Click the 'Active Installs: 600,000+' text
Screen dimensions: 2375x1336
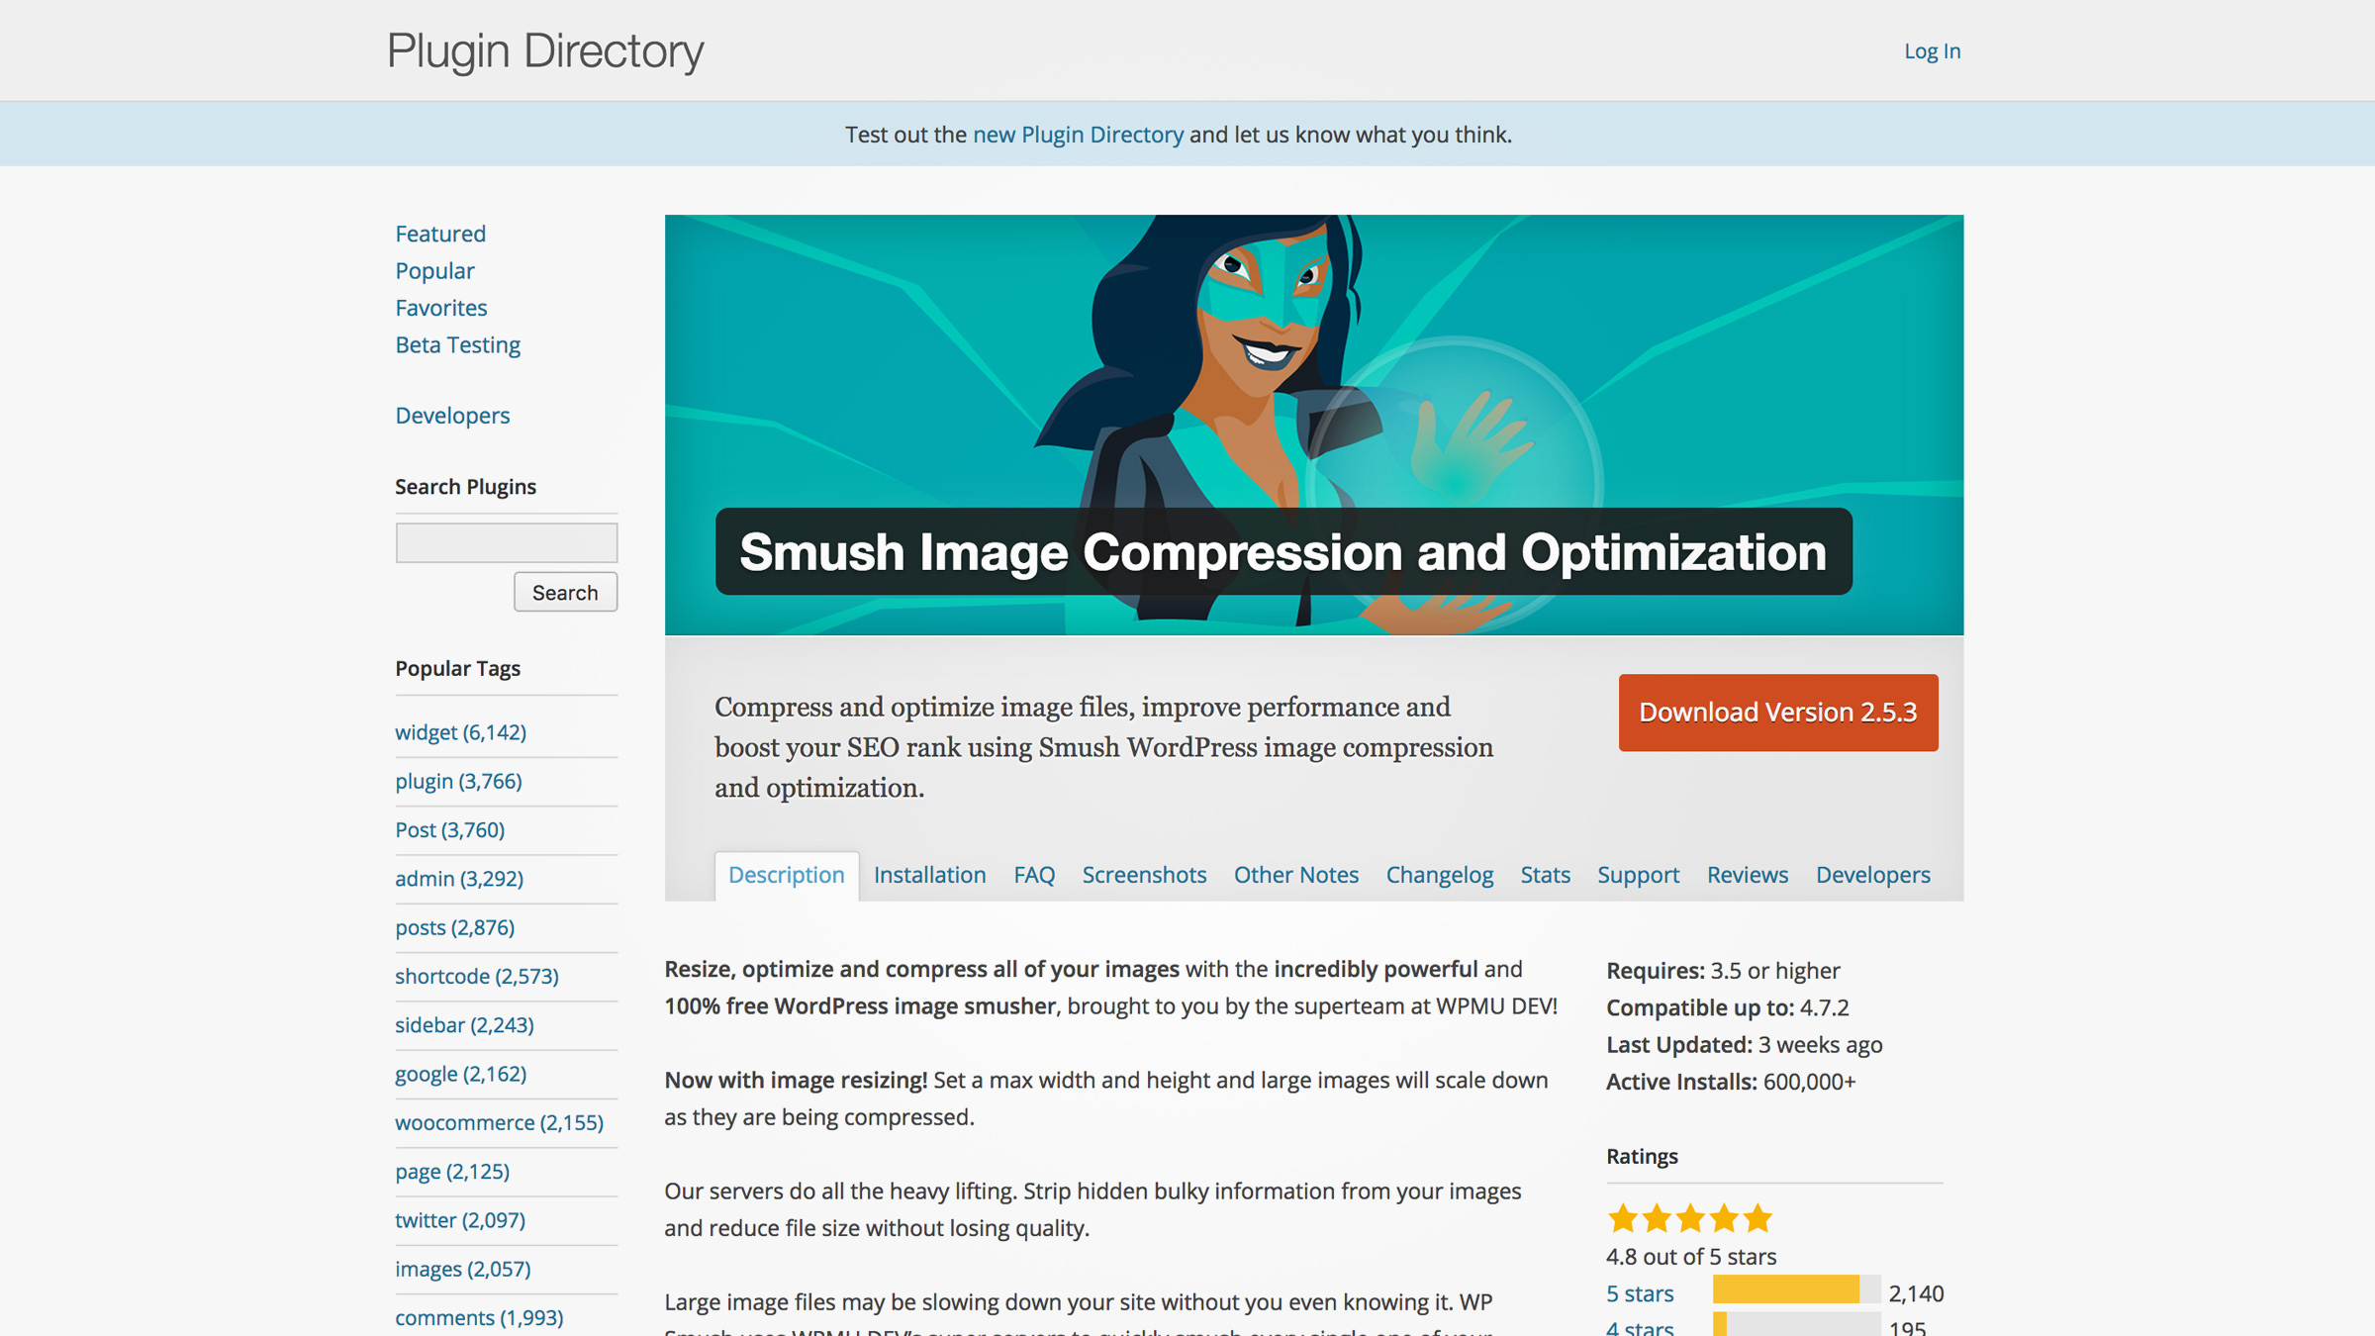click(x=1731, y=1082)
